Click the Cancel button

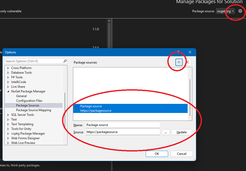182,154
